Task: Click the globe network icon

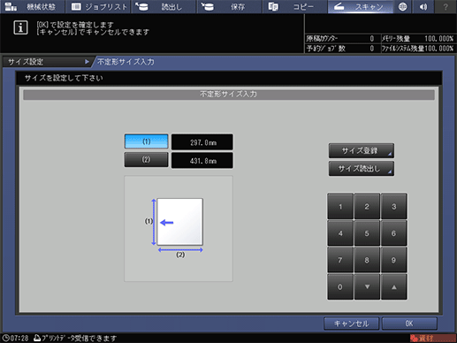Action: pyautogui.click(x=402, y=7)
